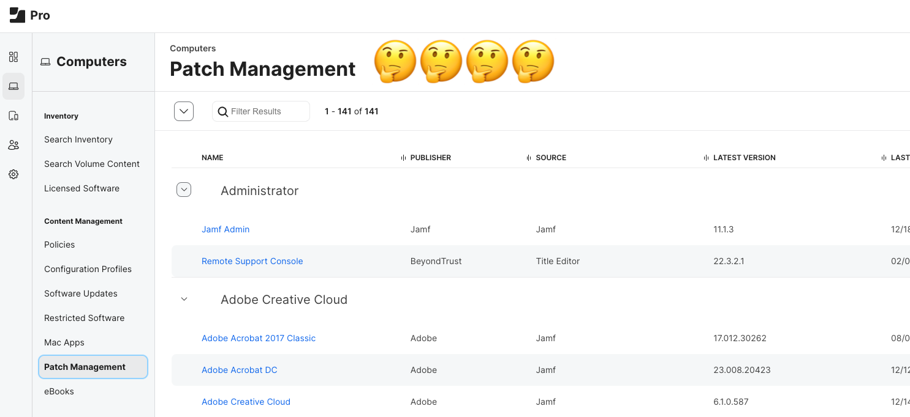Select Software Updates in sidebar
This screenshot has height=417, width=910.
80,293
